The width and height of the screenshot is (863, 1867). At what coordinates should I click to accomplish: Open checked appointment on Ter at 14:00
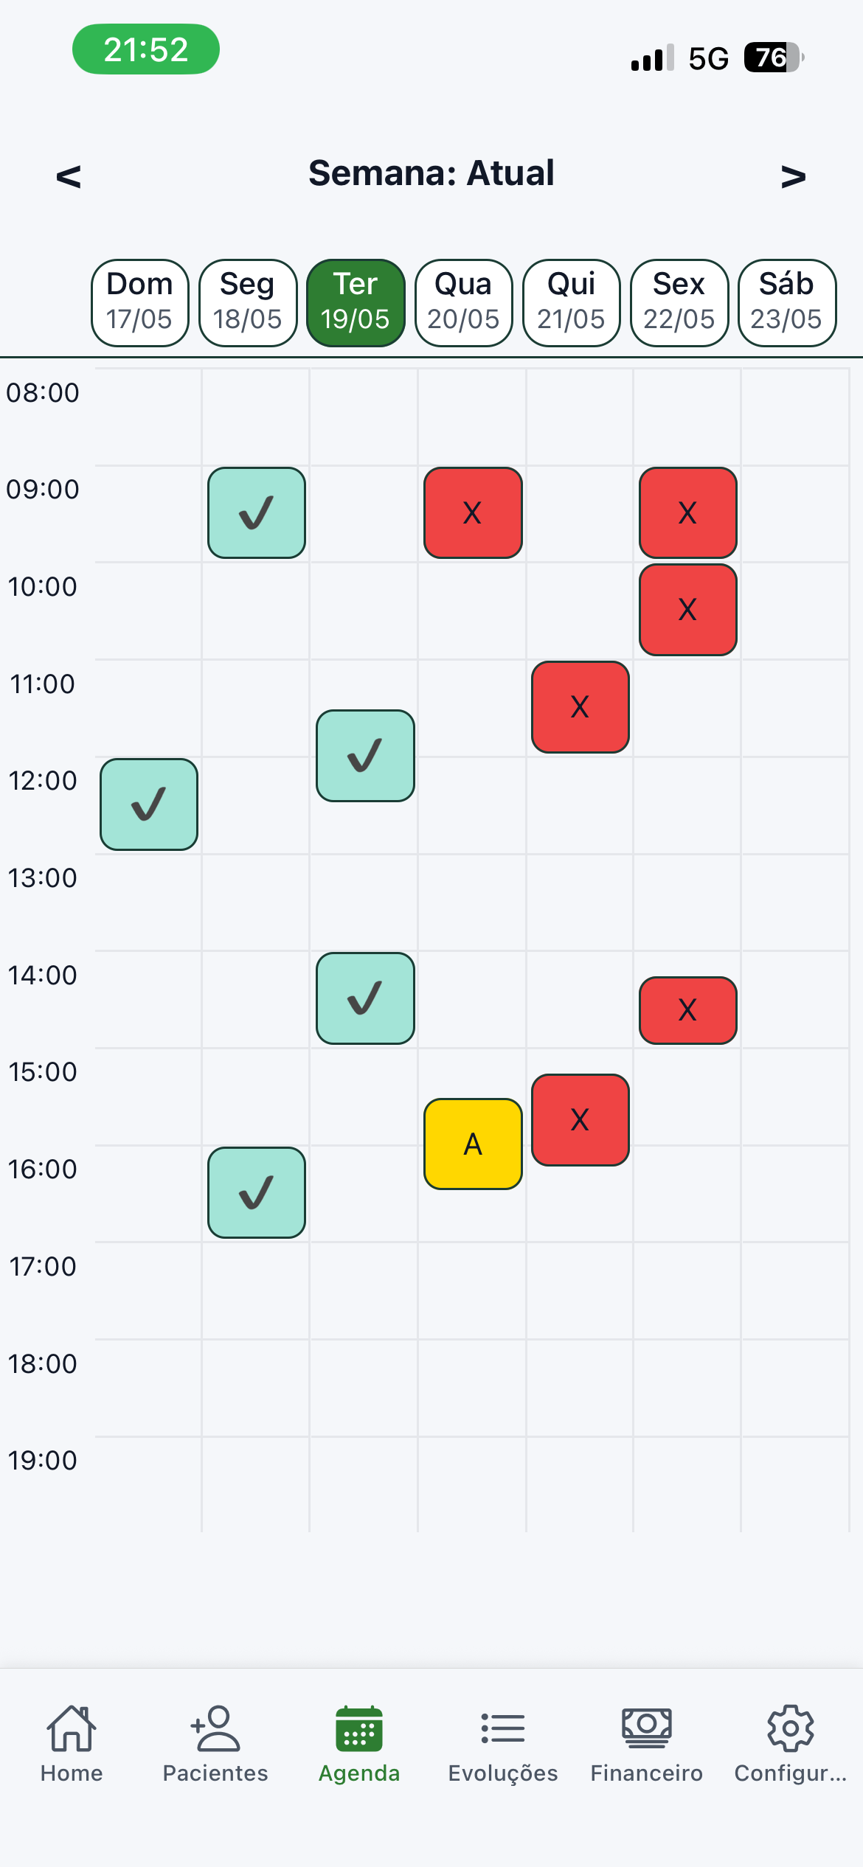tap(365, 998)
